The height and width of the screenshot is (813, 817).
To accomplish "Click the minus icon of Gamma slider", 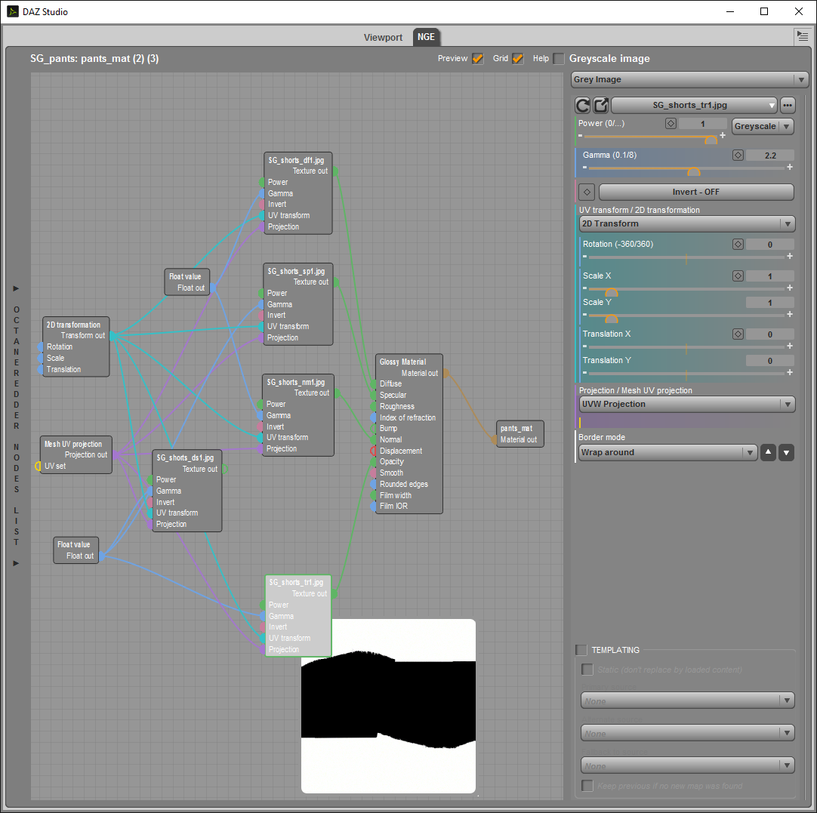I will (x=584, y=167).
